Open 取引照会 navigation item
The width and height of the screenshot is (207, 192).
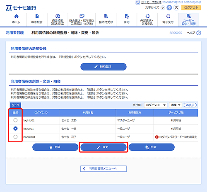[x=37, y=19]
